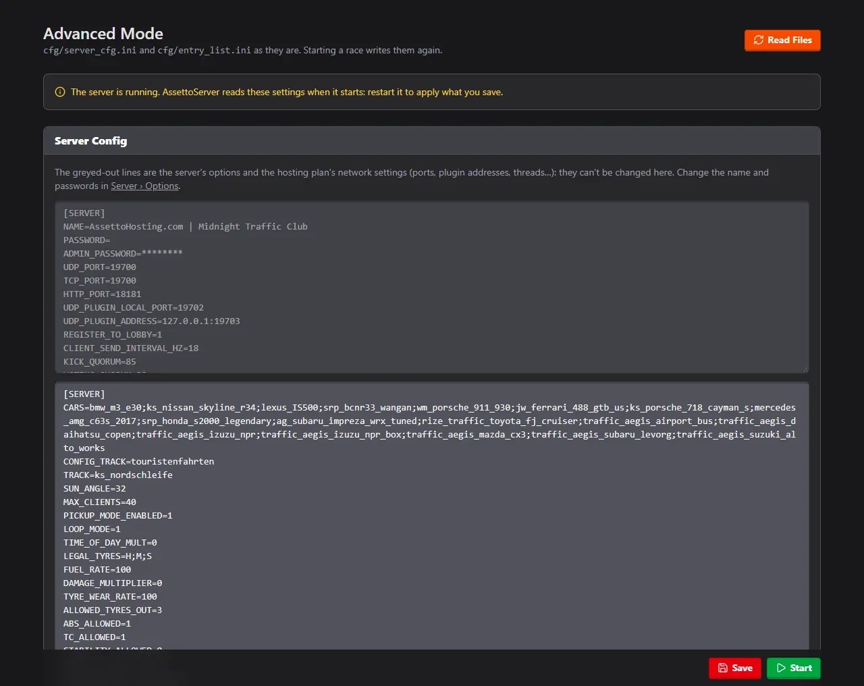Click the Server Config panel header
The height and width of the screenshot is (686, 864).
point(431,140)
